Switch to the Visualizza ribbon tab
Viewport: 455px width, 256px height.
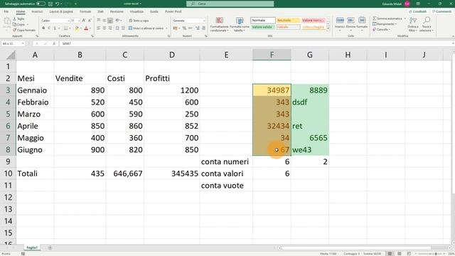point(136,11)
